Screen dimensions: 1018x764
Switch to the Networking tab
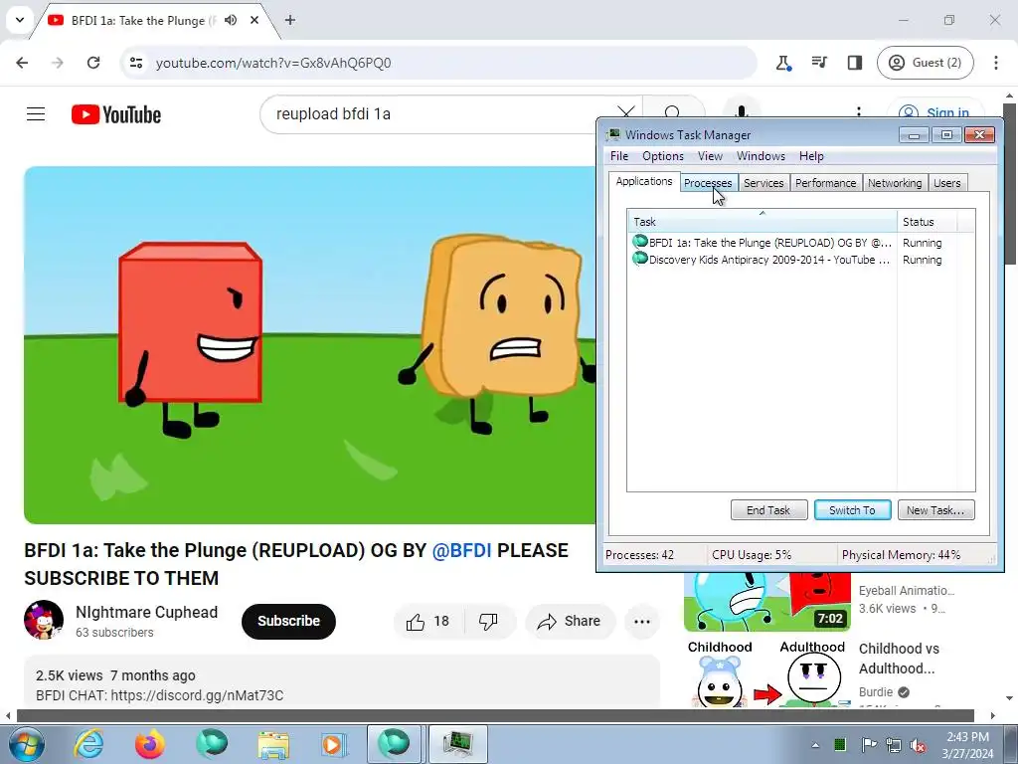tap(895, 183)
